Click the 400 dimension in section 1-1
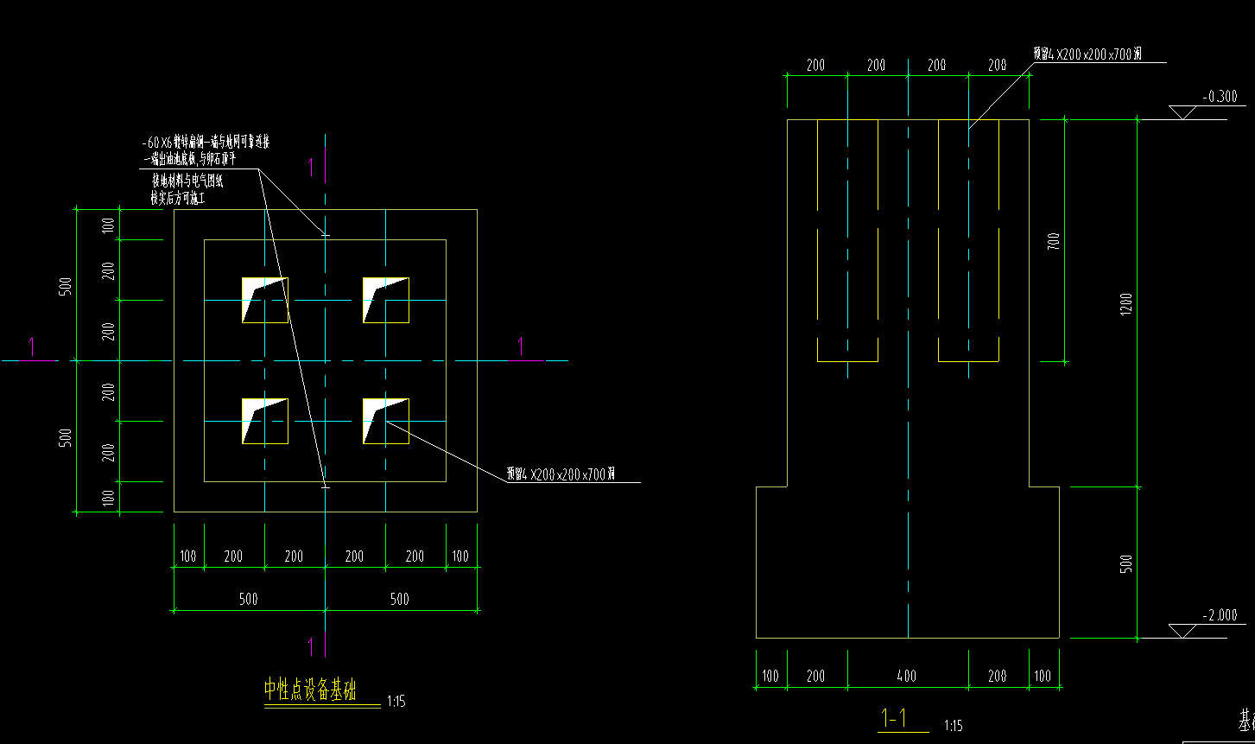The image size is (1255, 744). click(x=906, y=676)
